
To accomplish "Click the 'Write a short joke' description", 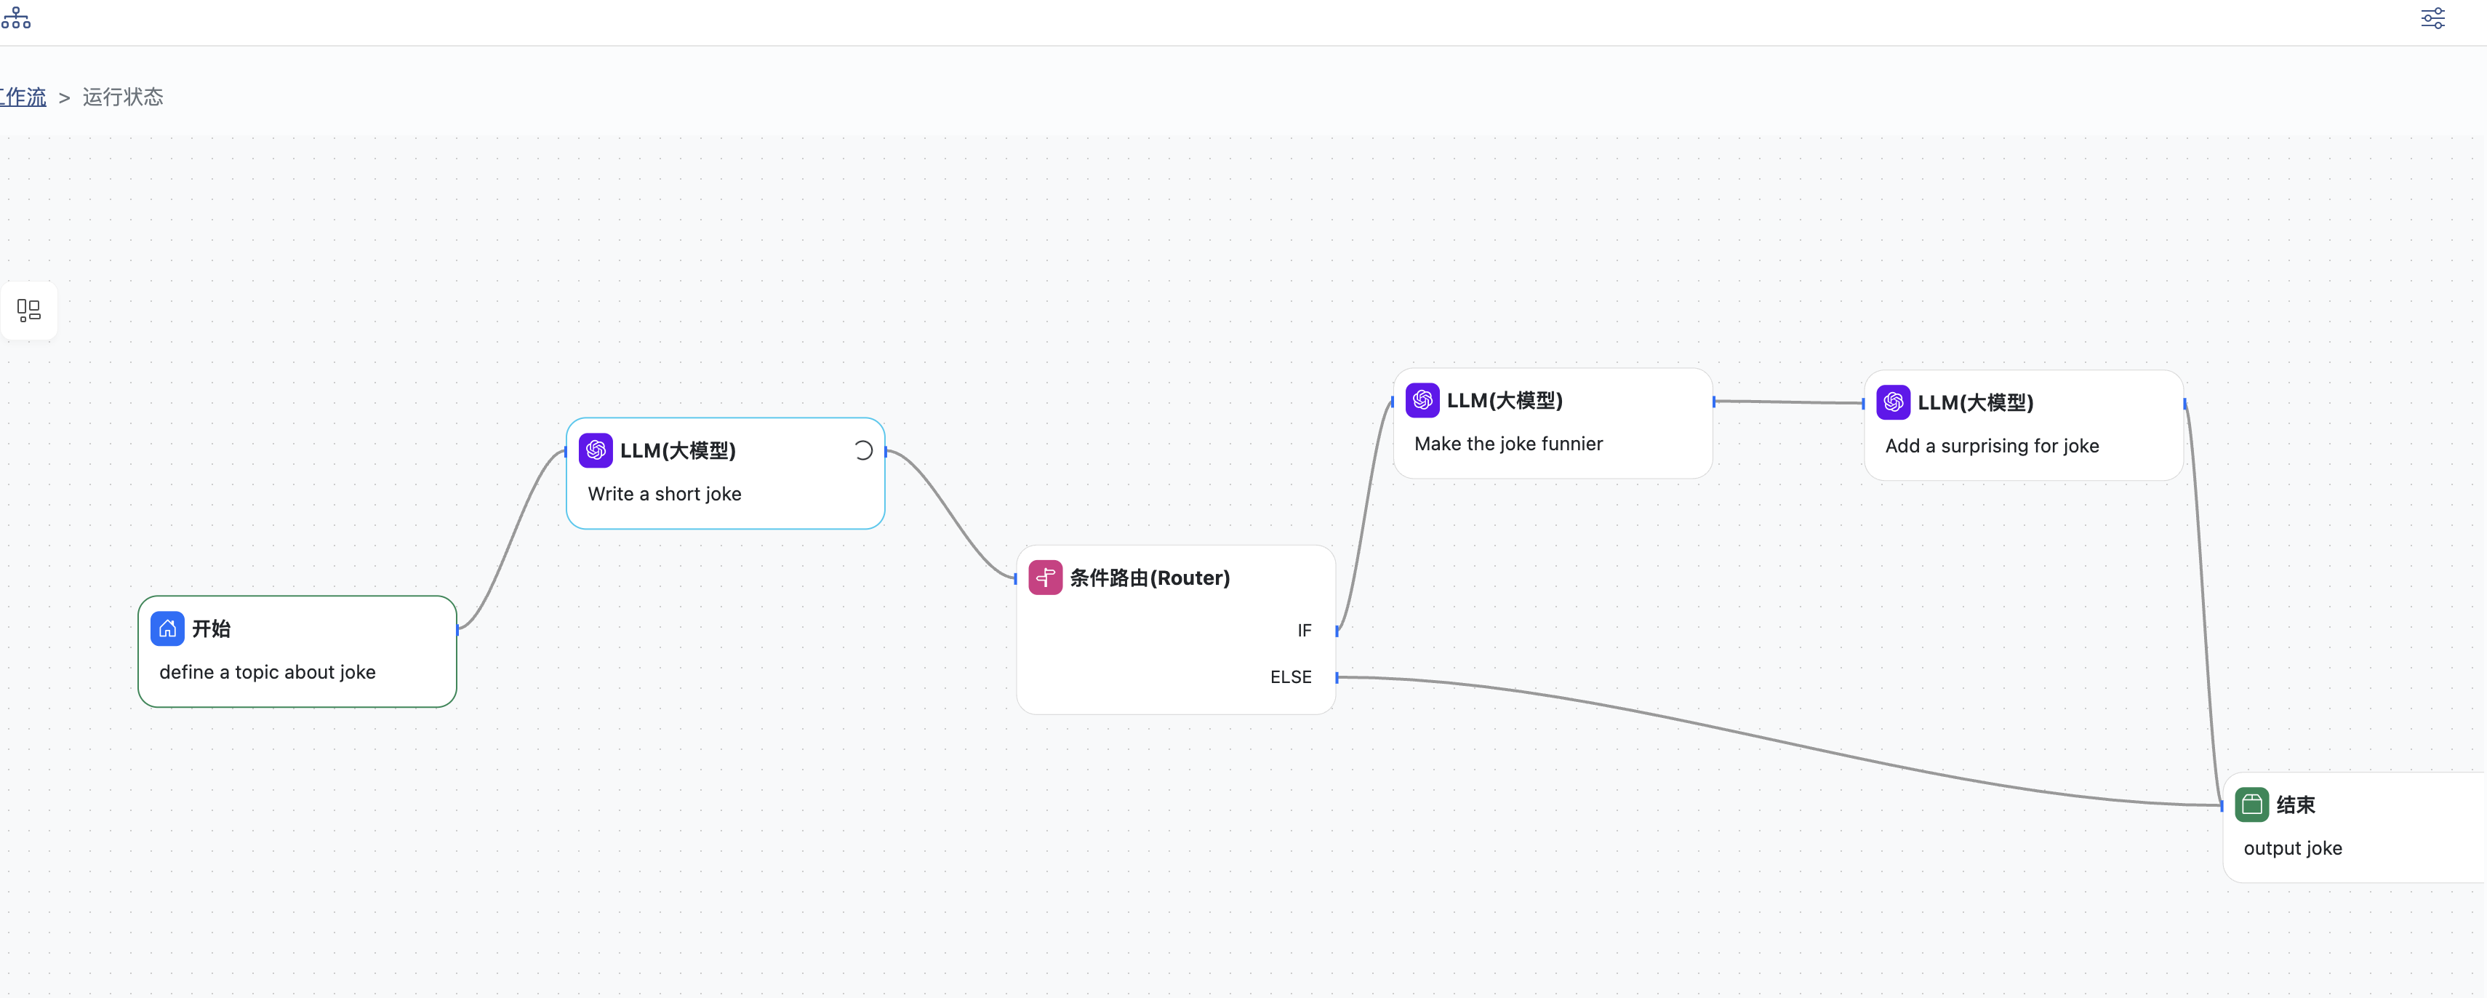I will pyautogui.click(x=664, y=494).
